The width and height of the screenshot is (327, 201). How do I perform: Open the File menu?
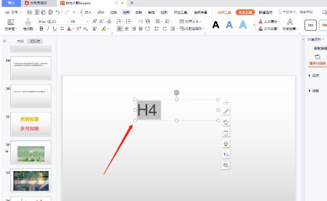point(14,12)
